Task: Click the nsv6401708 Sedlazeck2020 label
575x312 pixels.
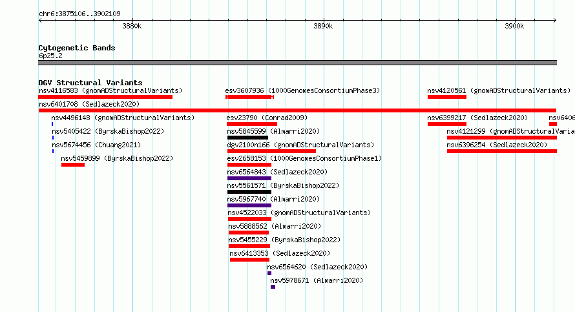Action: click(x=89, y=104)
